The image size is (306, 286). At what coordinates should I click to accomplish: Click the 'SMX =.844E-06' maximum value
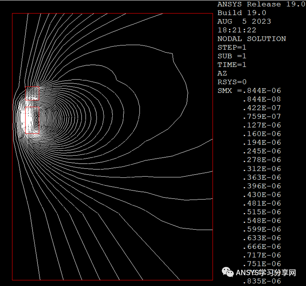tap(249, 91)
